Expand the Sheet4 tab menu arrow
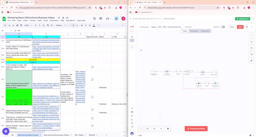Screen dimensions: 256x137 click(97, 135)
